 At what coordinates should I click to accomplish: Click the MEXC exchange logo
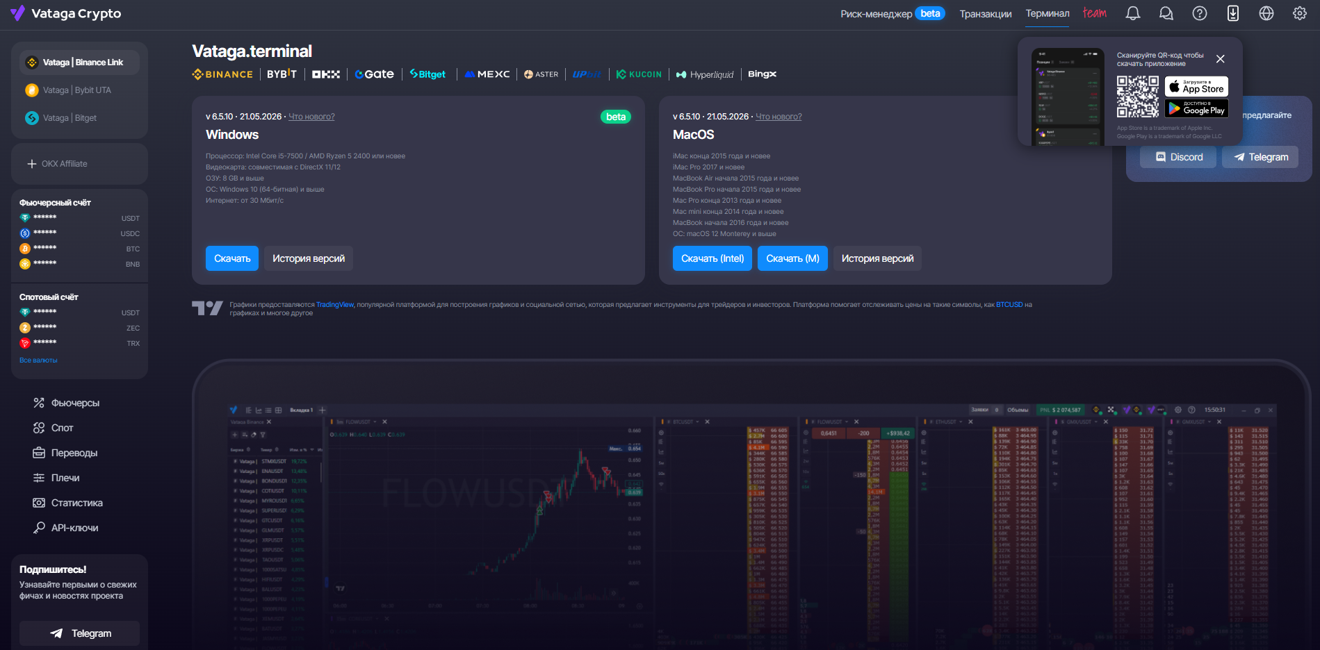pyautogui.click(x=487, y=74)
